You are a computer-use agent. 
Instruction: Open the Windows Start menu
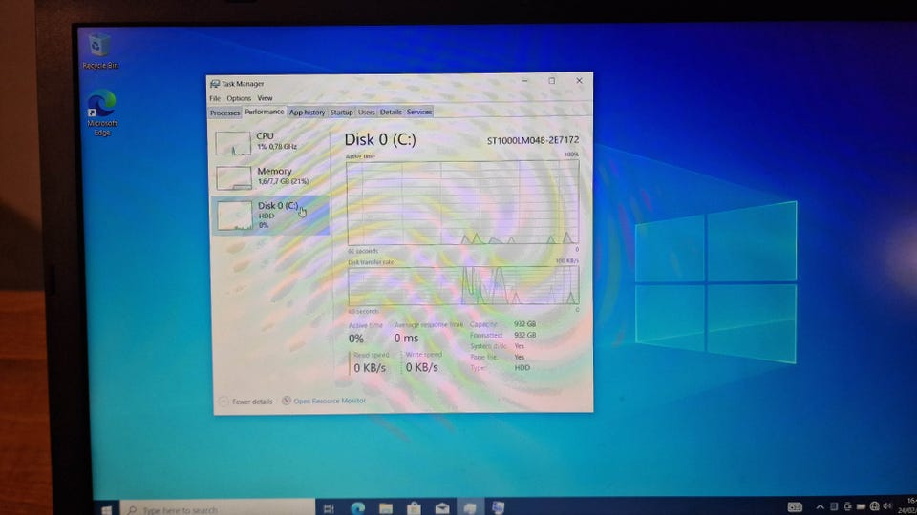tap(106, 509)
